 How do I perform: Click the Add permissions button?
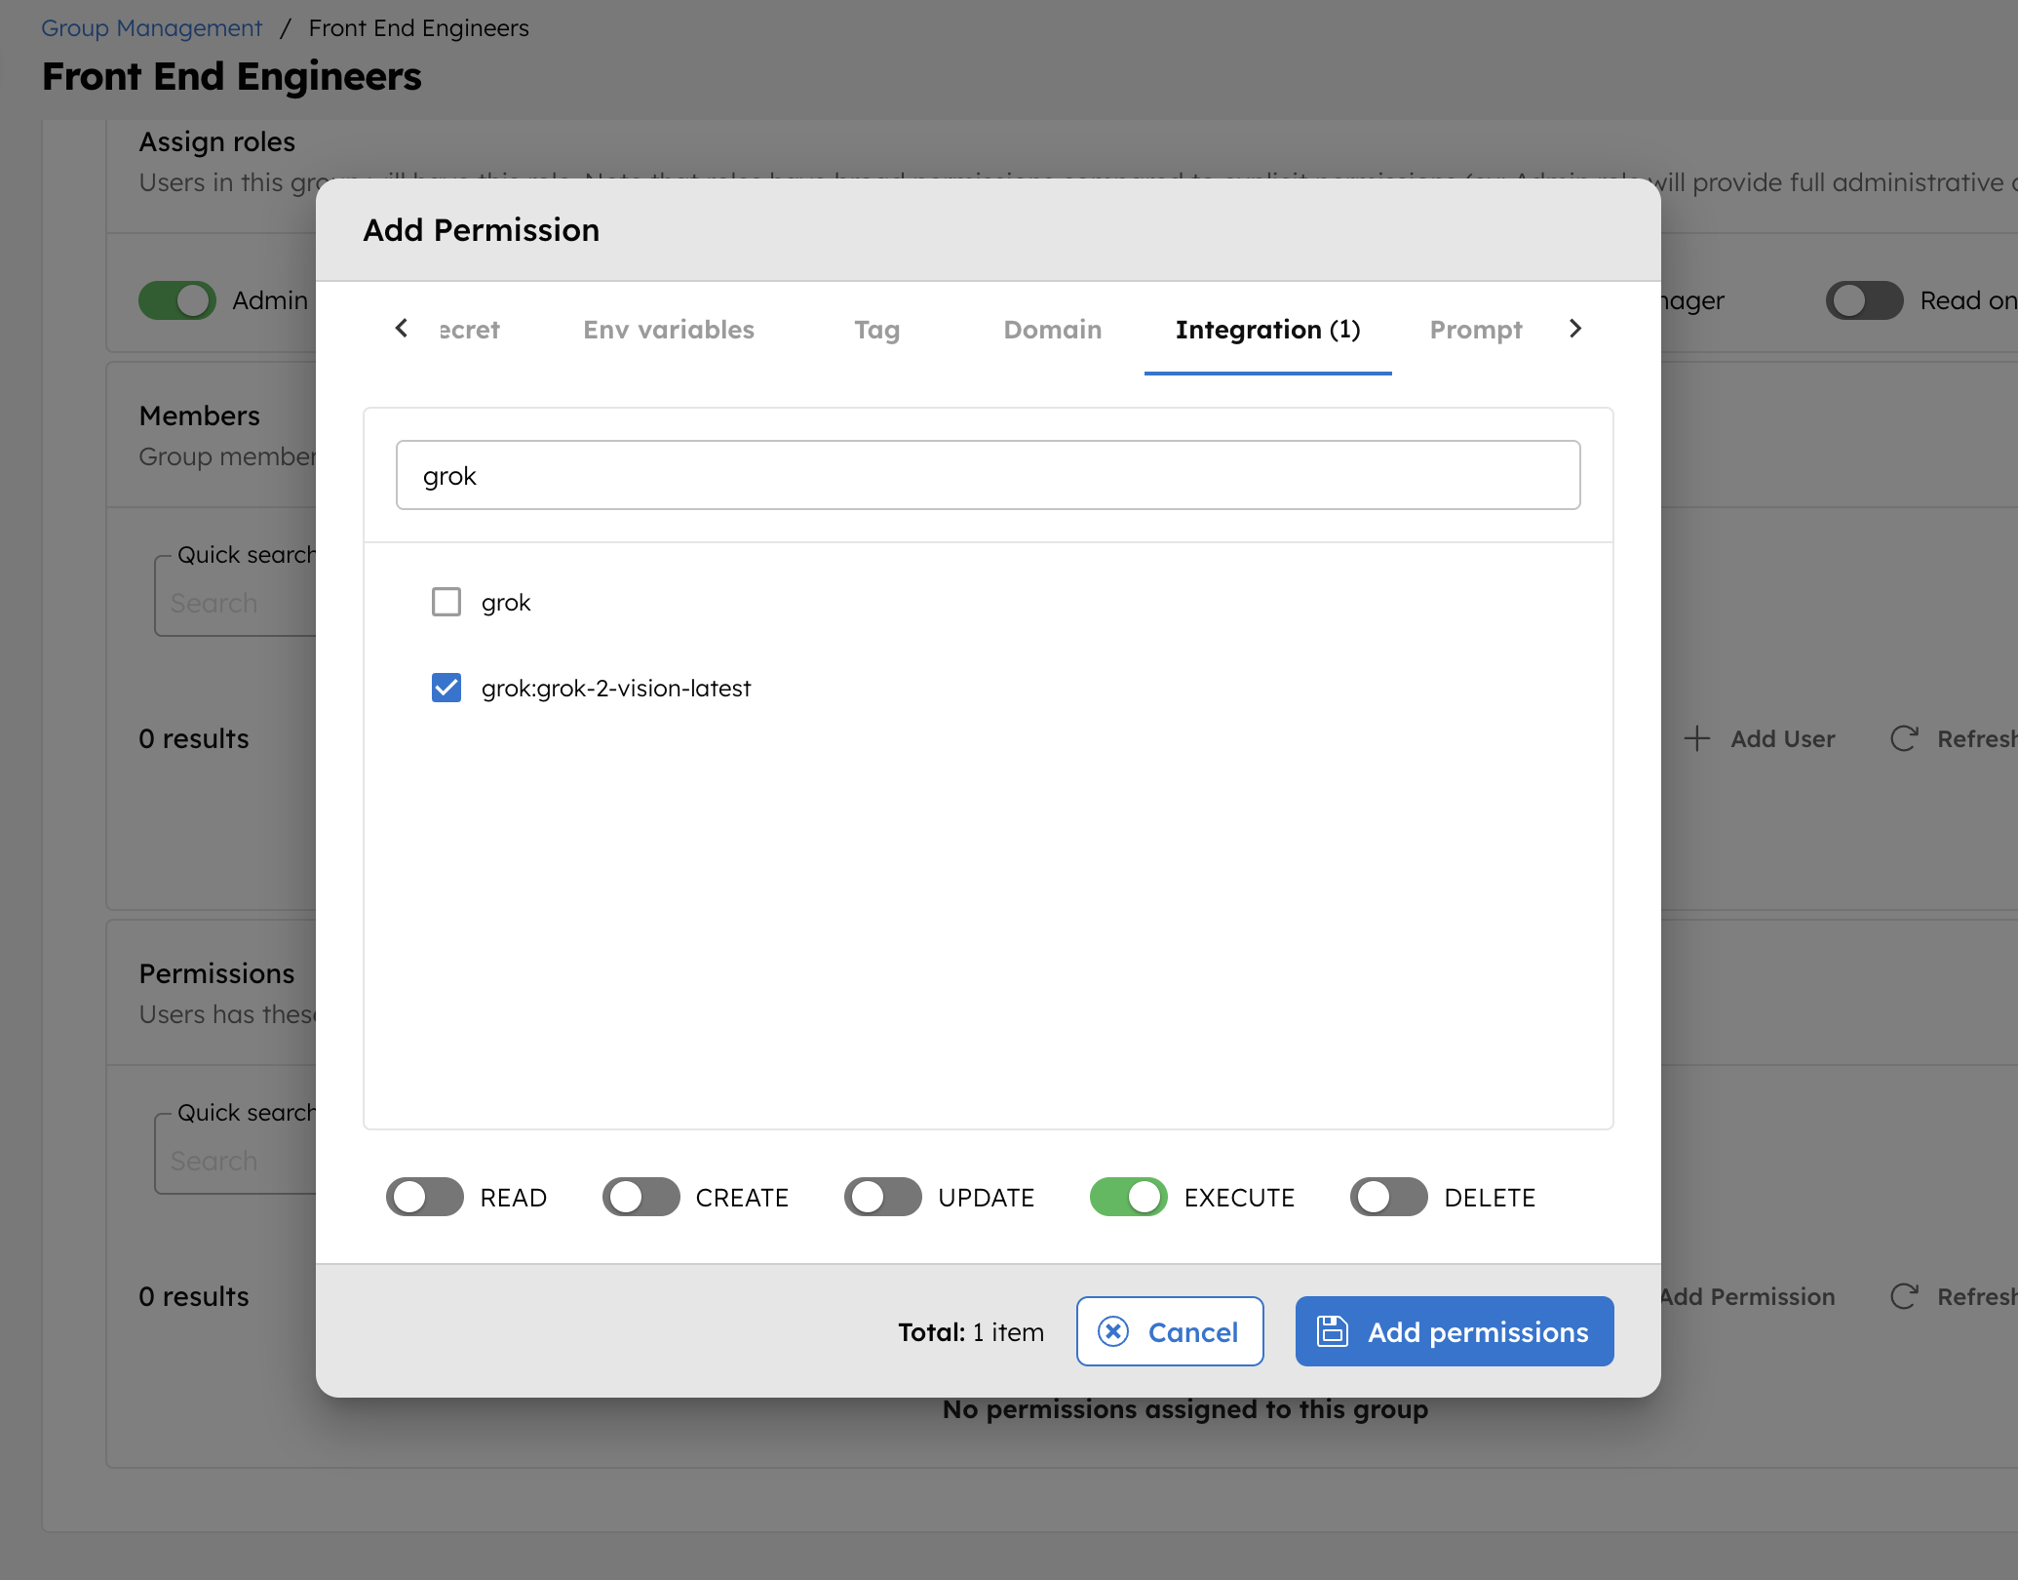coord(1455,1331)
